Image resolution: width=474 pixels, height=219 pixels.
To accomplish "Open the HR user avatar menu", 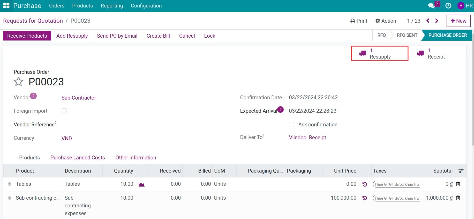I will (x=465, y=6).
